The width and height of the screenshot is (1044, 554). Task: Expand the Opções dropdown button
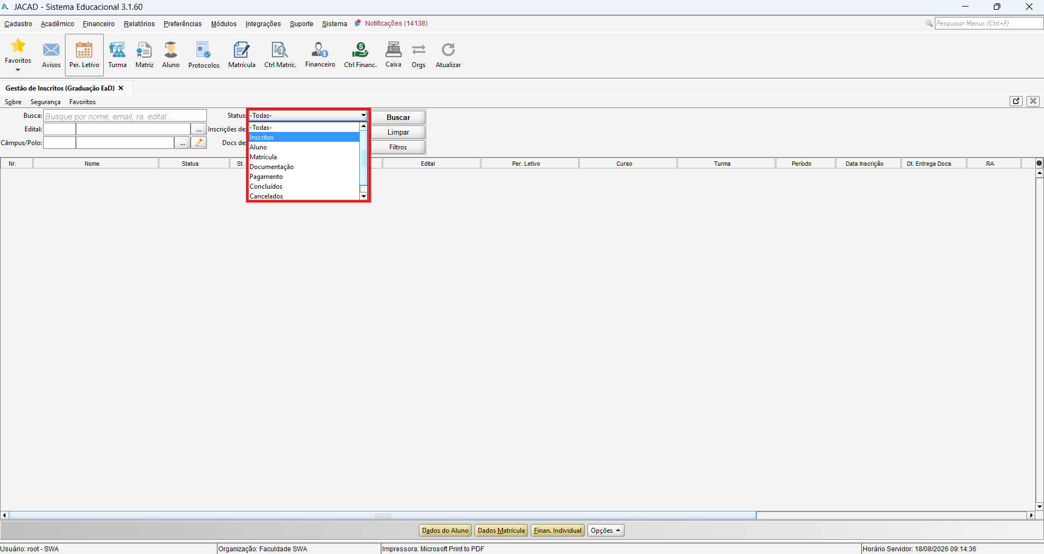[x=606, y=531]
